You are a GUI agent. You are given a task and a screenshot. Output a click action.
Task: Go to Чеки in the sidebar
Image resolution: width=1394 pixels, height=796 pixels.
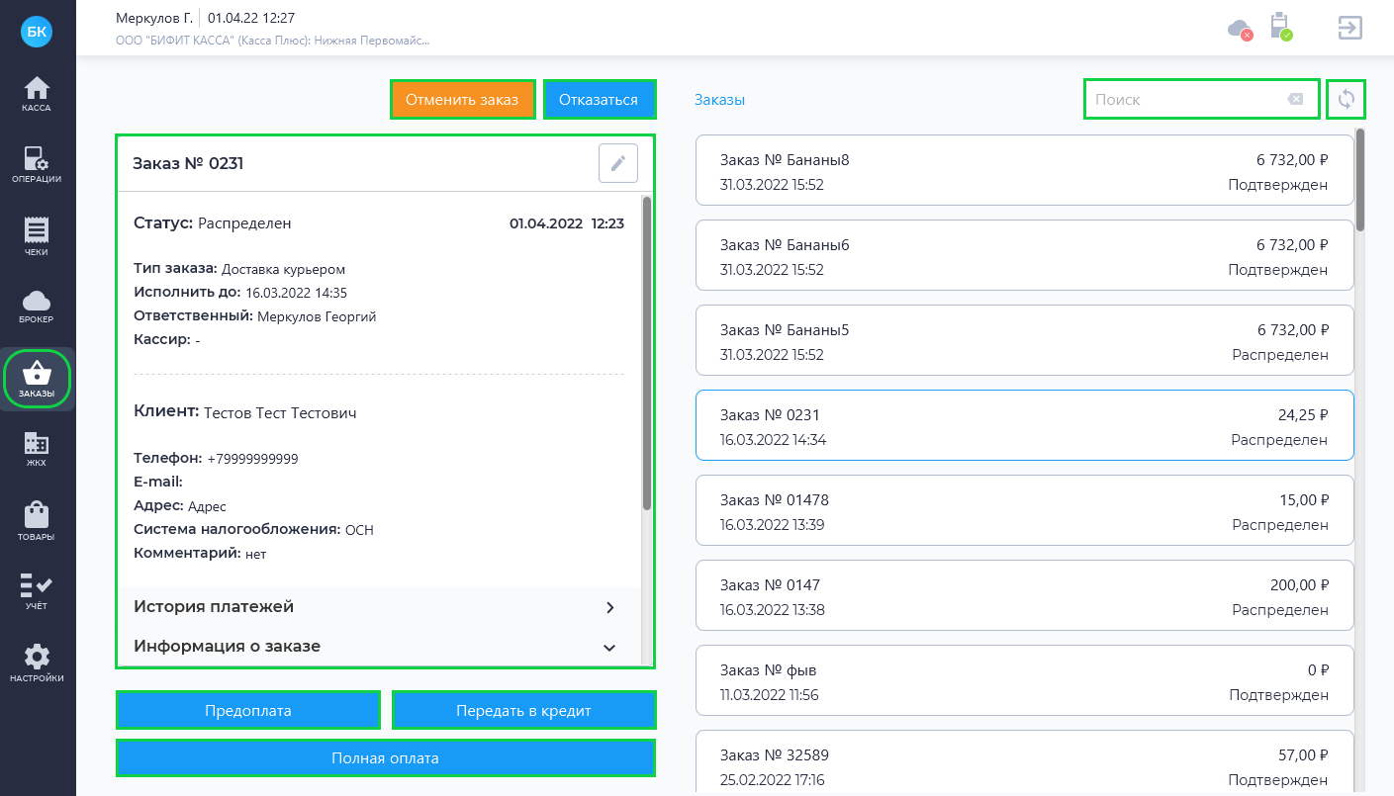pyautogui.click(x=37, y=236)
